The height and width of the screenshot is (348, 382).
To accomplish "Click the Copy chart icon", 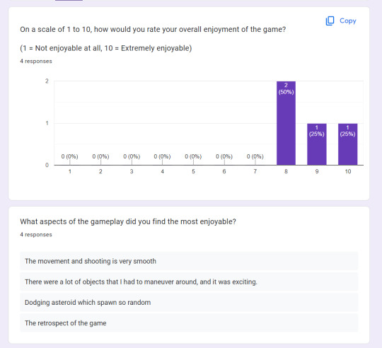I will pyautogui.click(x=330, y=21).
